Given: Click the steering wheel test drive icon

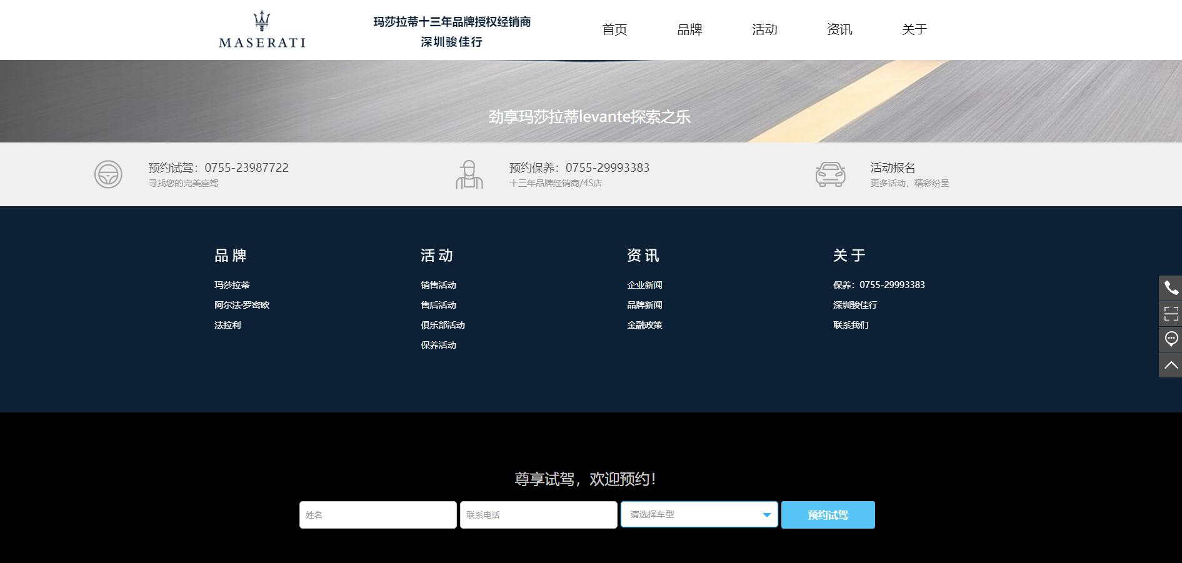Looking at the screenshot, I should [x=108, y=174].
